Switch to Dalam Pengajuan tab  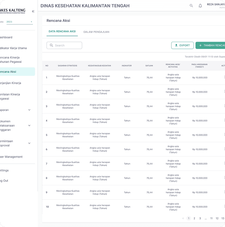coord(96,32)
